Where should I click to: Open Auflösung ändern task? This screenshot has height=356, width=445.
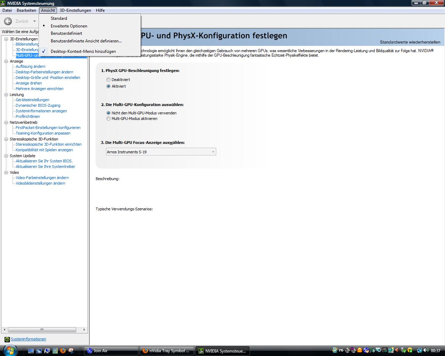(31, 66)
